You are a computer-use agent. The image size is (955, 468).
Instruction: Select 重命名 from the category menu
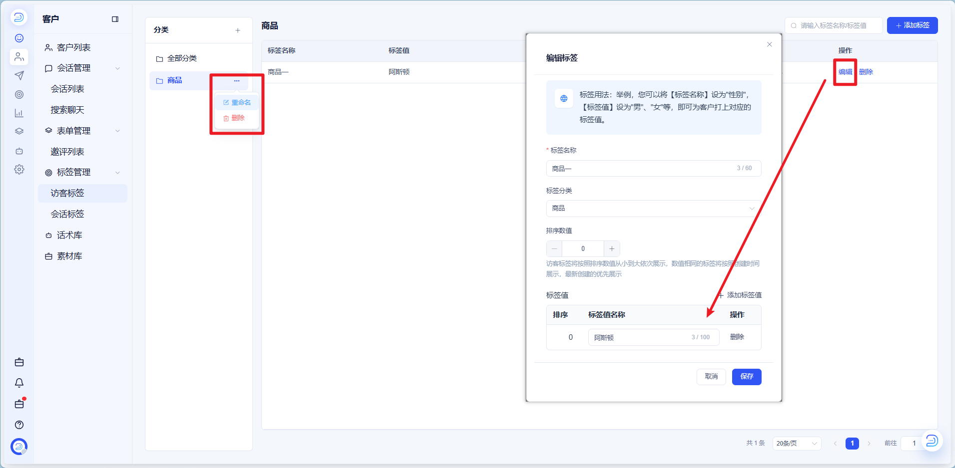[x=237, y=102]
